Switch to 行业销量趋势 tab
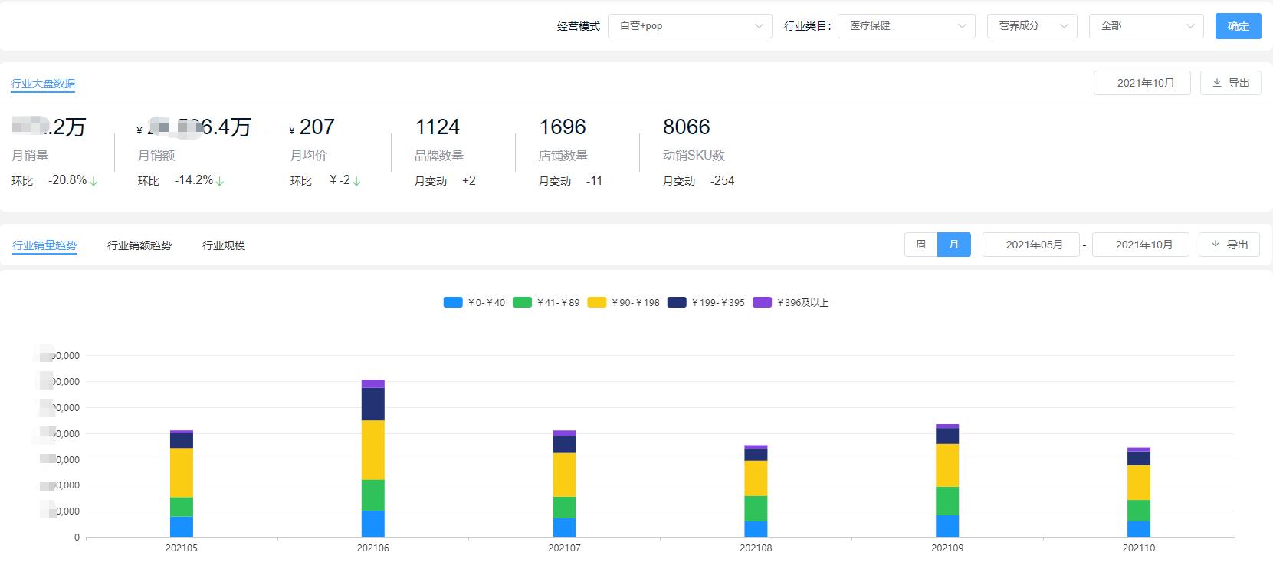The height and width of the screenshot is (569, 1273). 44,245
